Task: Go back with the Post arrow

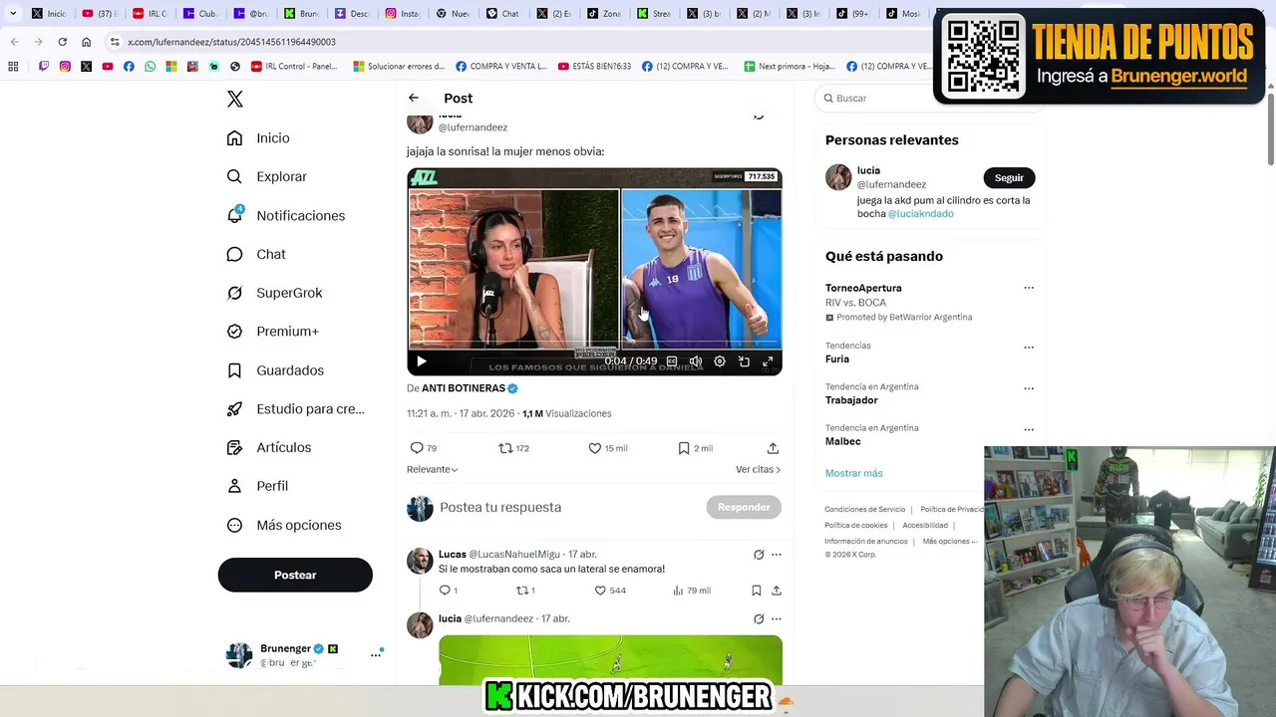Action: 414,98
